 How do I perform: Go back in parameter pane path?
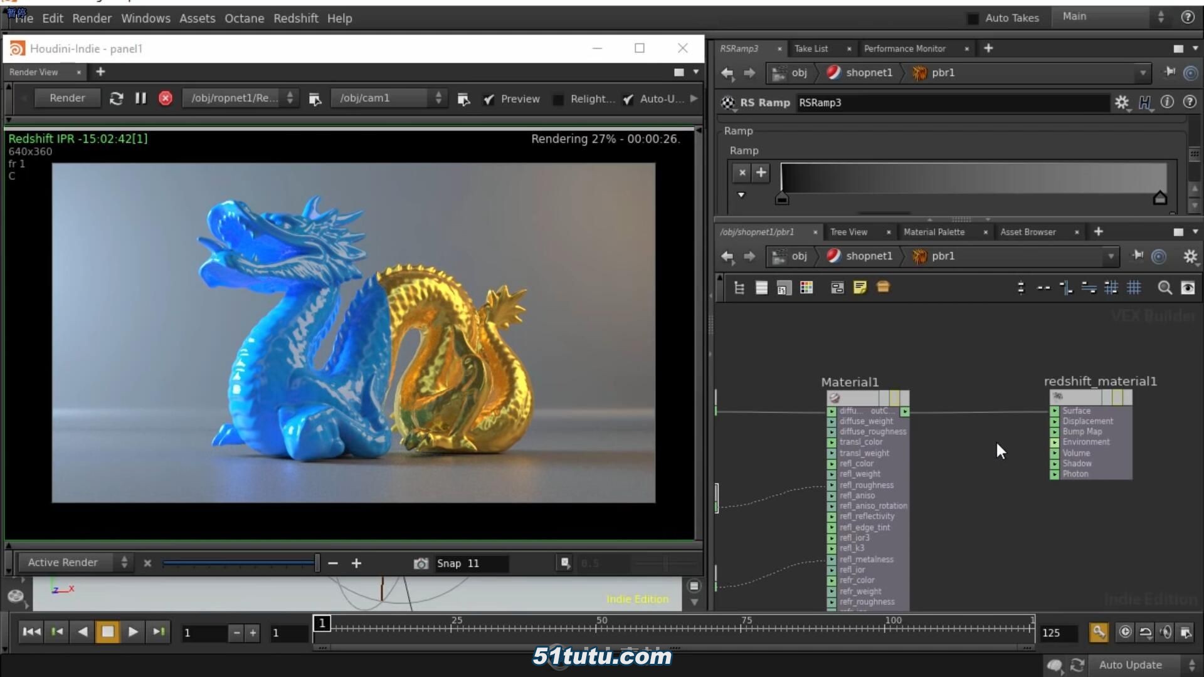[x=727, y=73]
